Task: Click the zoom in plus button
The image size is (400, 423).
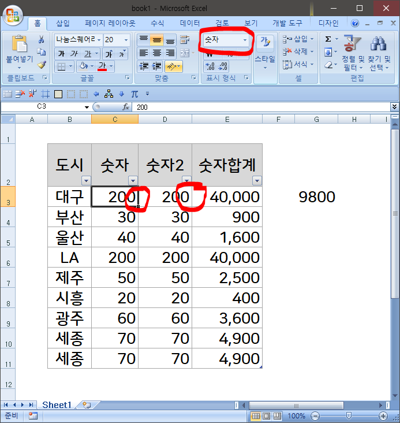Action: pos(383,415)
